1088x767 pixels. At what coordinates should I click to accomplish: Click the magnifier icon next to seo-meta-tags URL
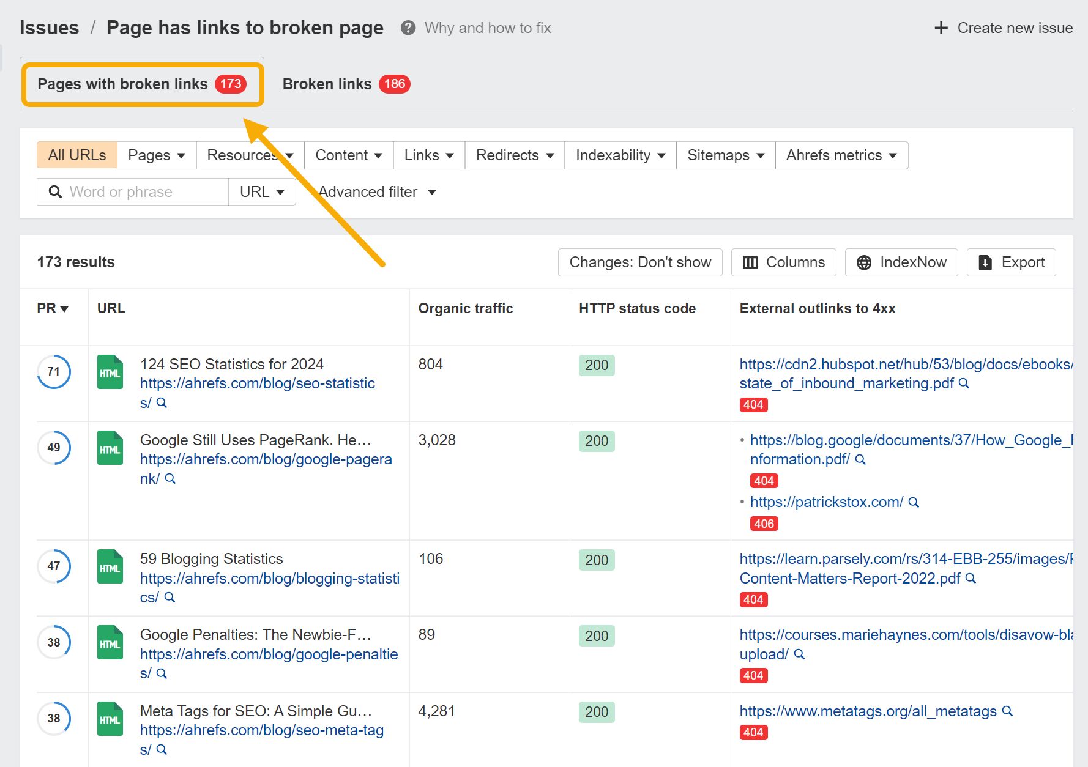(162, 749)
